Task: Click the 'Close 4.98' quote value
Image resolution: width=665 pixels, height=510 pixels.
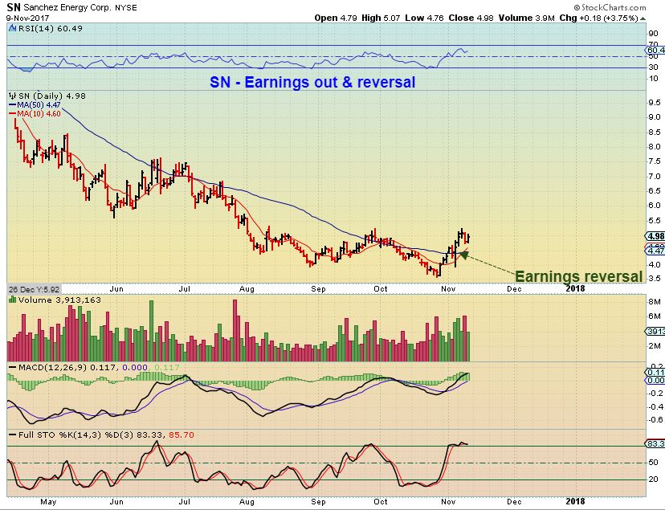Action: [x=471, y=18]
